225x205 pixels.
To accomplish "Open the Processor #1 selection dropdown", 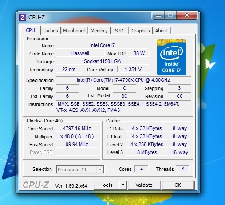I will click(80, 170).
